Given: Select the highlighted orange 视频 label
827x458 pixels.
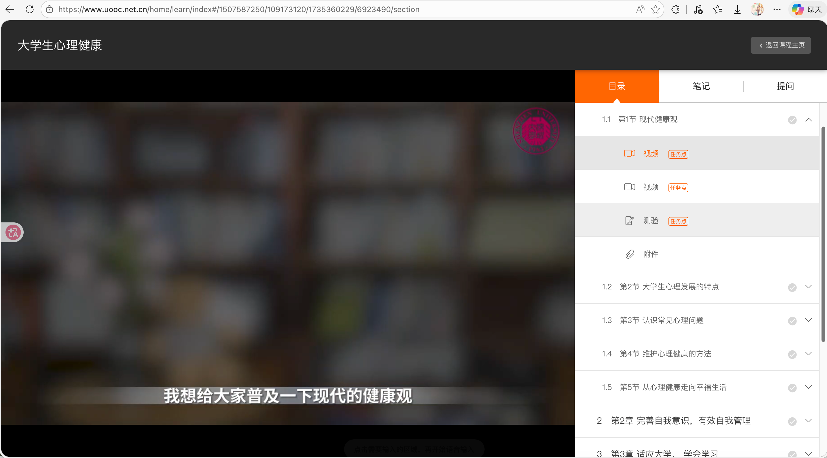Looking at the screenshot, I should (651, 154).
